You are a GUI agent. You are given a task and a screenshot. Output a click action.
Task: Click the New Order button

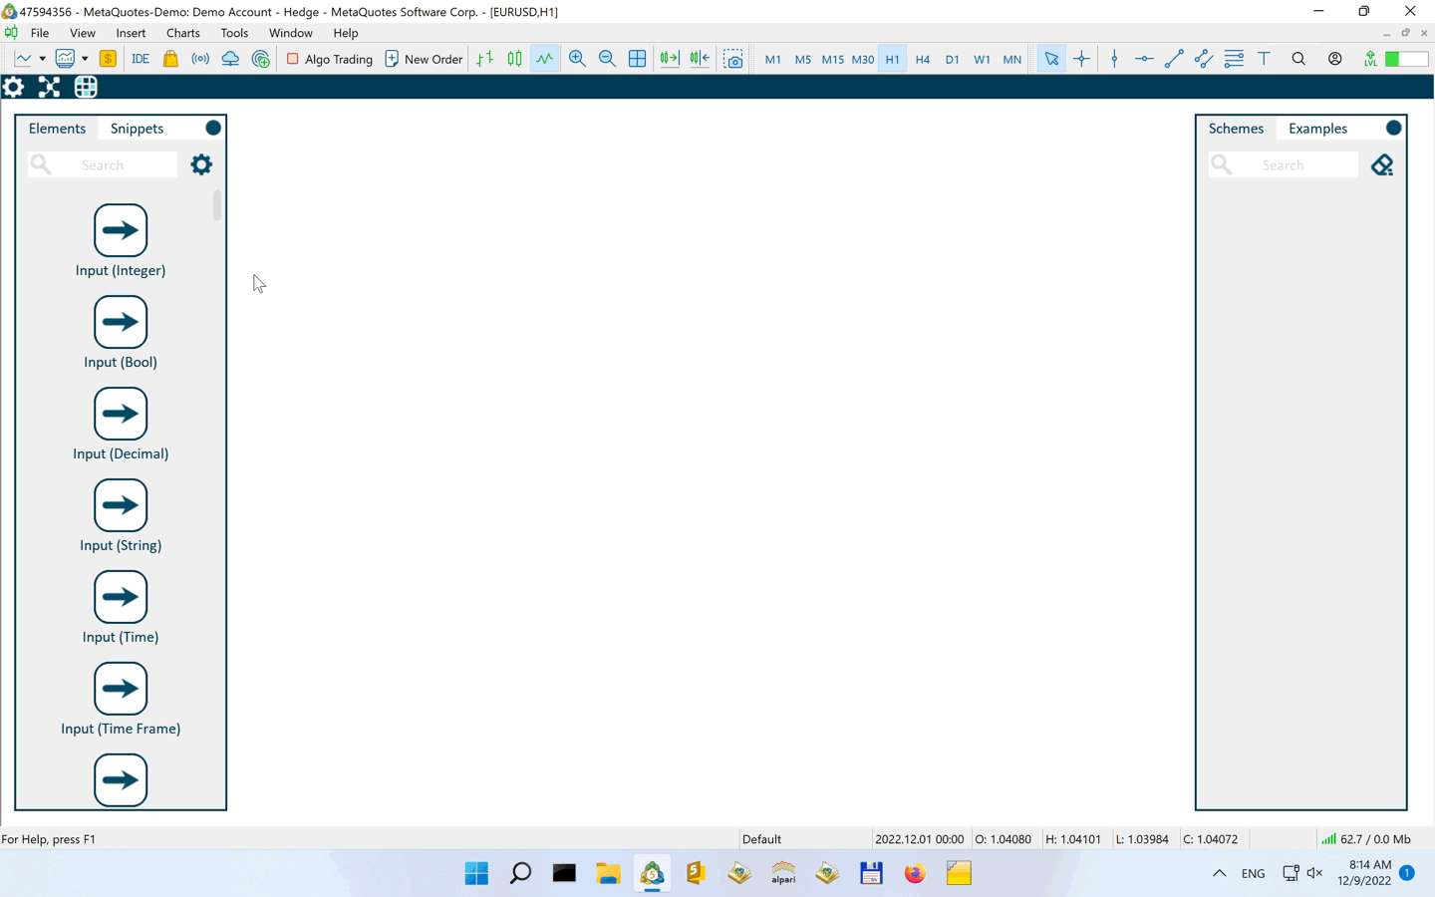[424, 59]
